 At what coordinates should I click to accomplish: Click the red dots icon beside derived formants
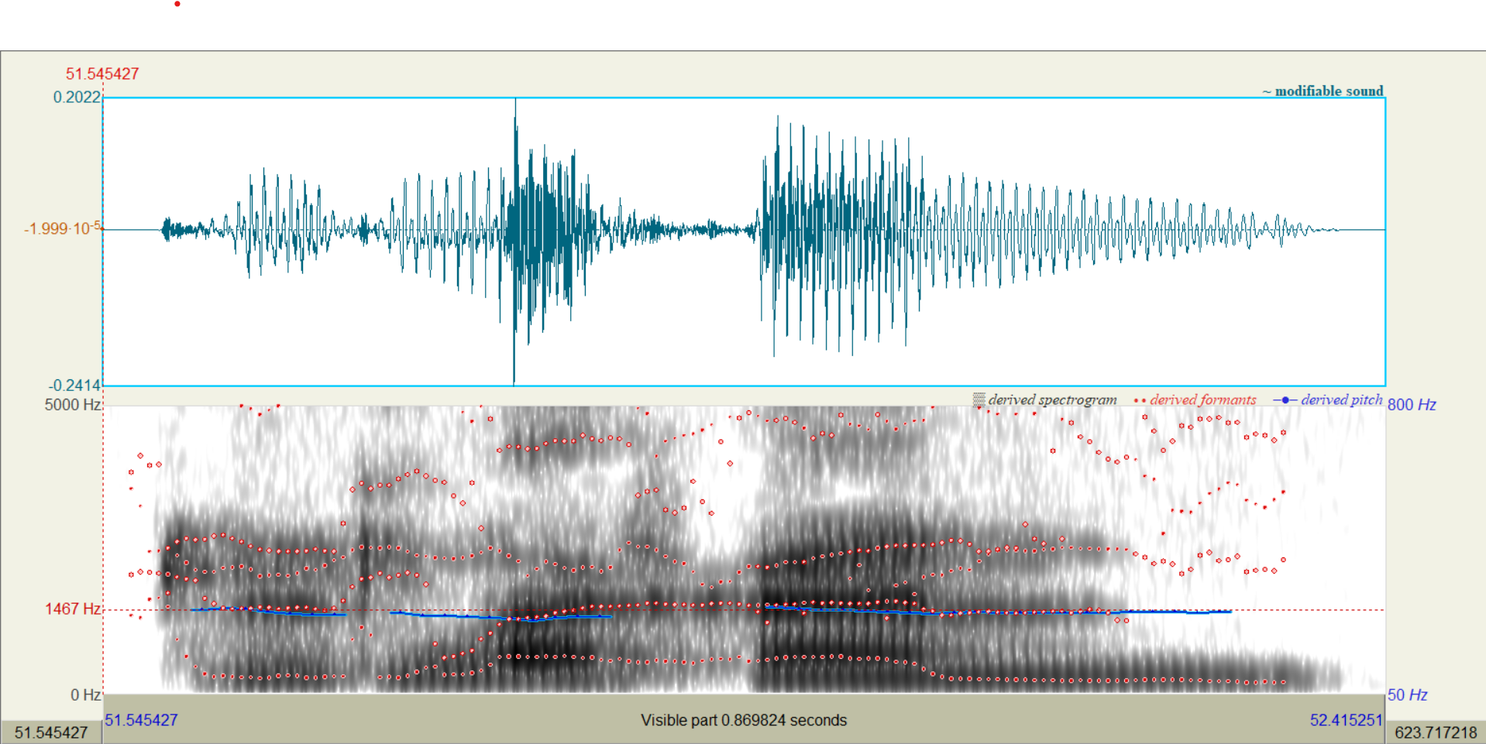[x=1139, y=400]
